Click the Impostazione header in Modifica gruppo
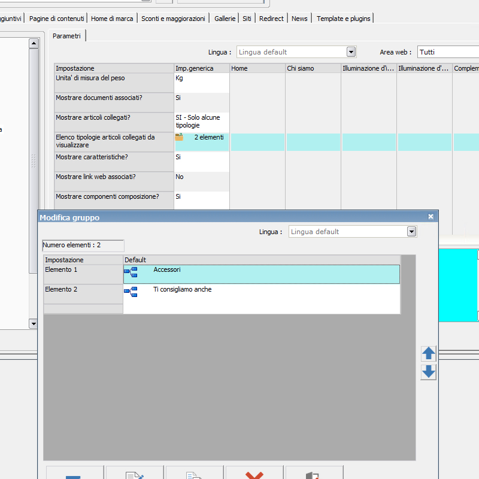Viewport: 479px width, 479px height. 83,260
